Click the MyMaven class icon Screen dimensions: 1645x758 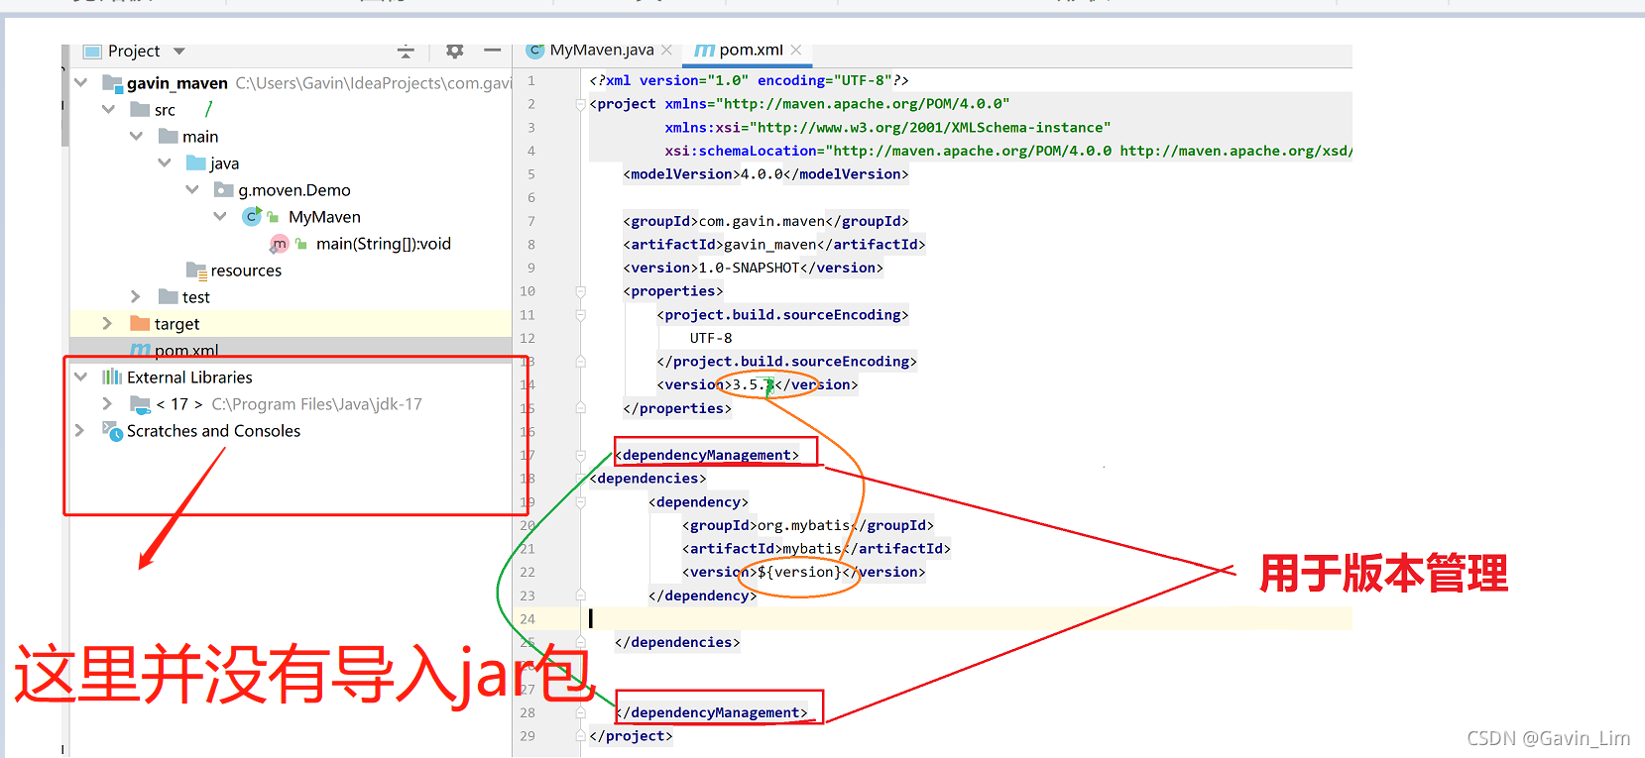click(253, 216)
